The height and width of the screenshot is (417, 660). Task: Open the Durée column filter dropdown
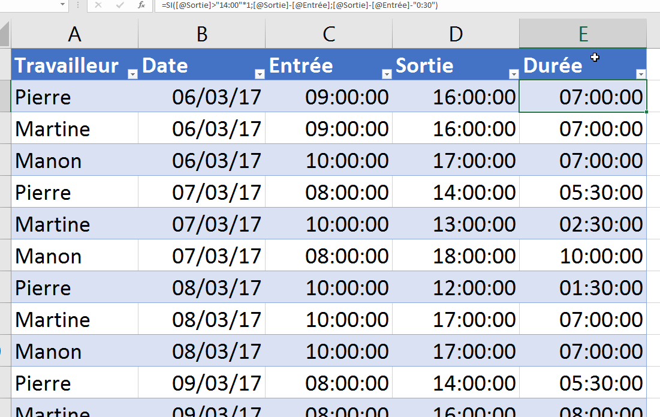pyautogui.click(x=641, y=74)
